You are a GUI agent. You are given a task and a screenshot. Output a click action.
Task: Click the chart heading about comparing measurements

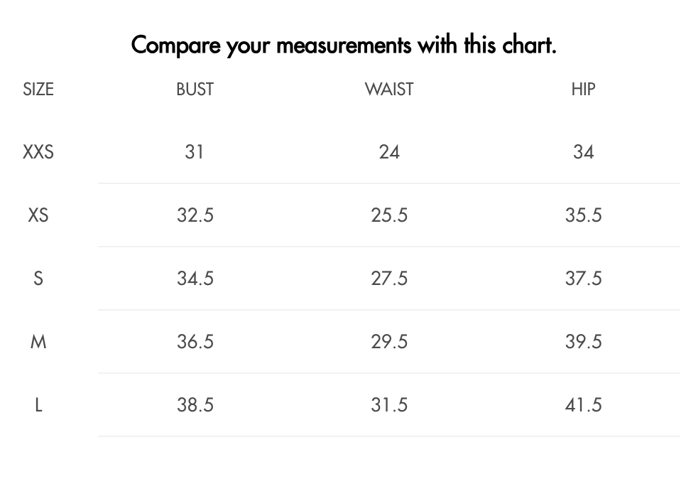point(344,45)
